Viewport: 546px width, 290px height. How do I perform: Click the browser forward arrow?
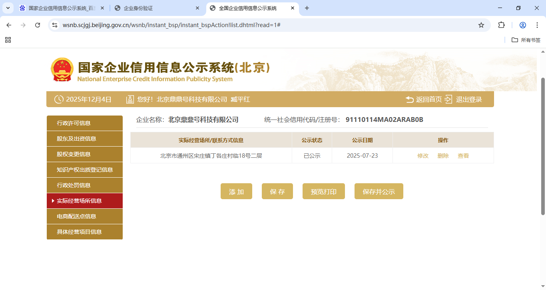(23, 25)
